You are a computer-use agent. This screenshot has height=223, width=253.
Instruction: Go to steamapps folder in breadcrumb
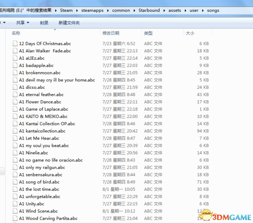click(x=92, y=10)
